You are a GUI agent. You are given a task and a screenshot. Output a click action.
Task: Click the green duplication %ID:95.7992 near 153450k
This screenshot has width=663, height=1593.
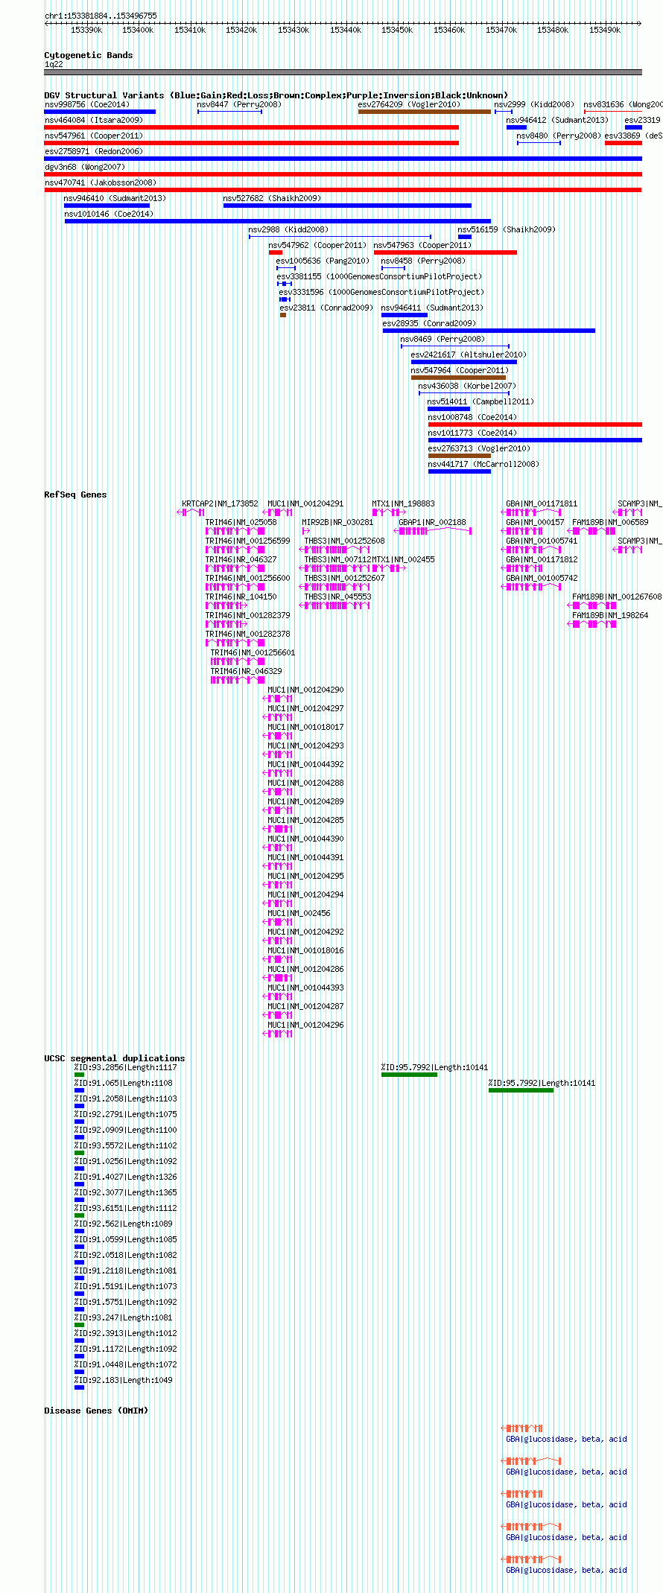409,1075
